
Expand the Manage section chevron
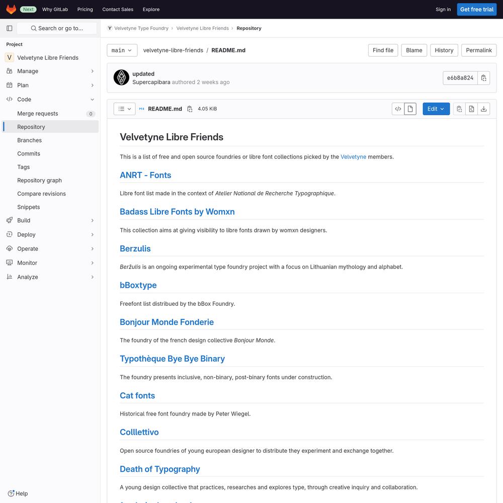[93, 71]
